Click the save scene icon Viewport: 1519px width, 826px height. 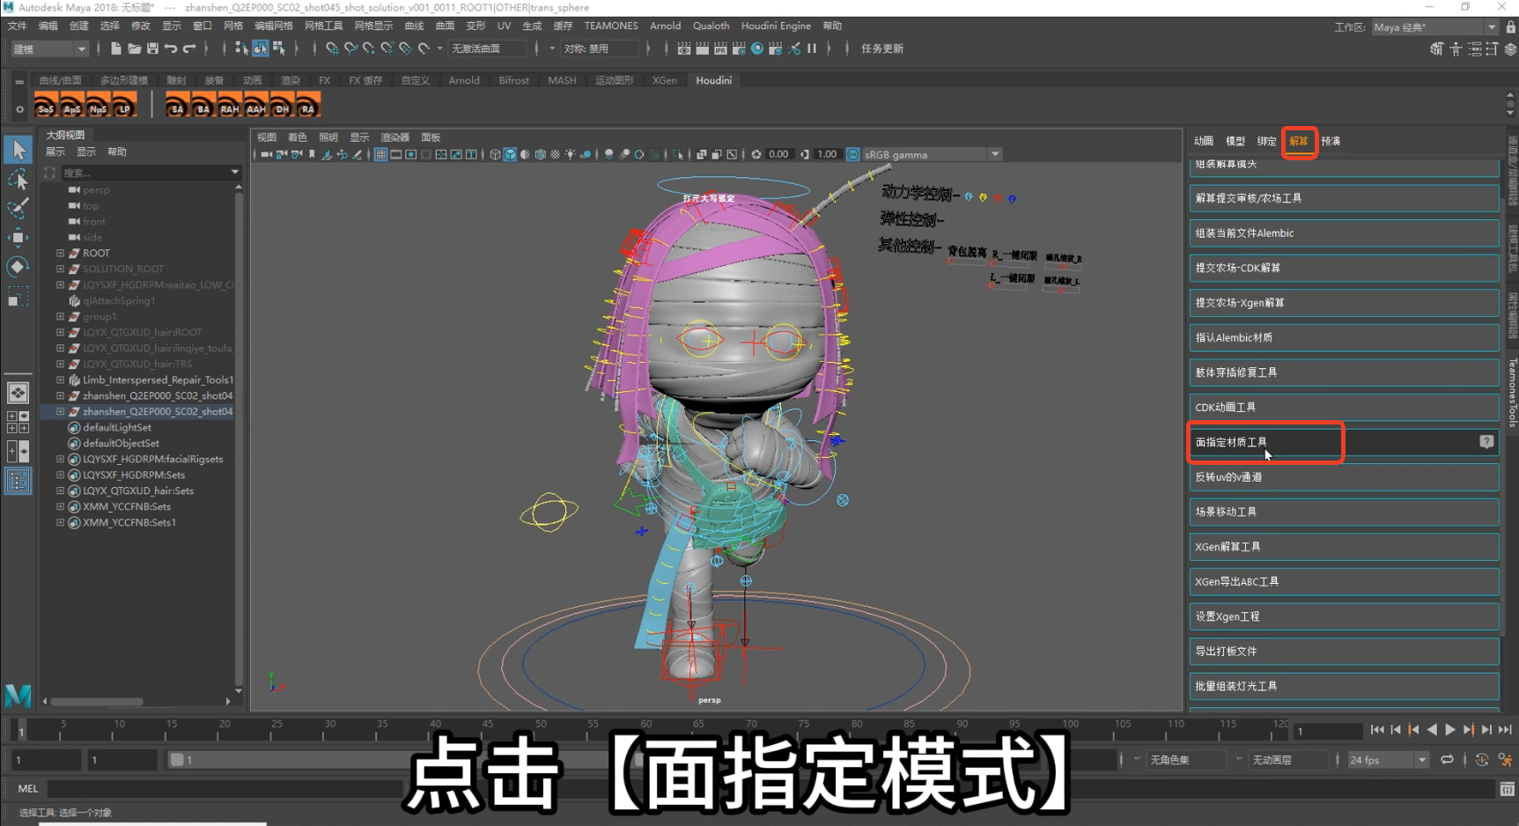click(x=152, y=48)
